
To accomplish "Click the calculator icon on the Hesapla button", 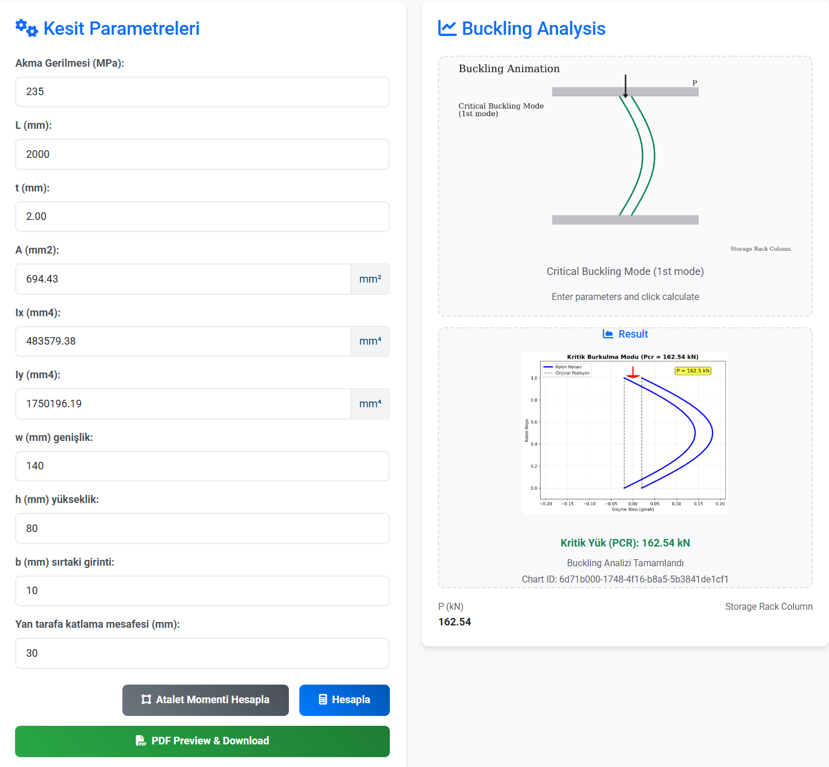I will tap(323, 700).
